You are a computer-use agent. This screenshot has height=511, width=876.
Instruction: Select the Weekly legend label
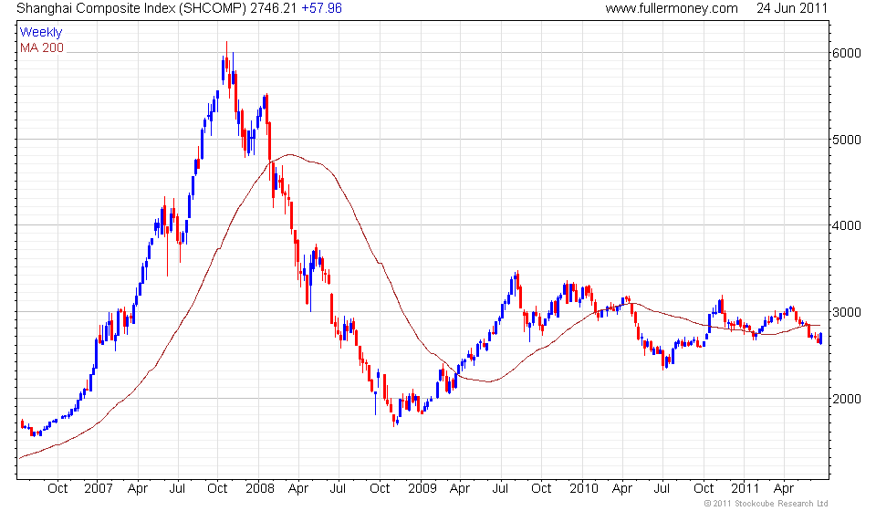(41, 32)
